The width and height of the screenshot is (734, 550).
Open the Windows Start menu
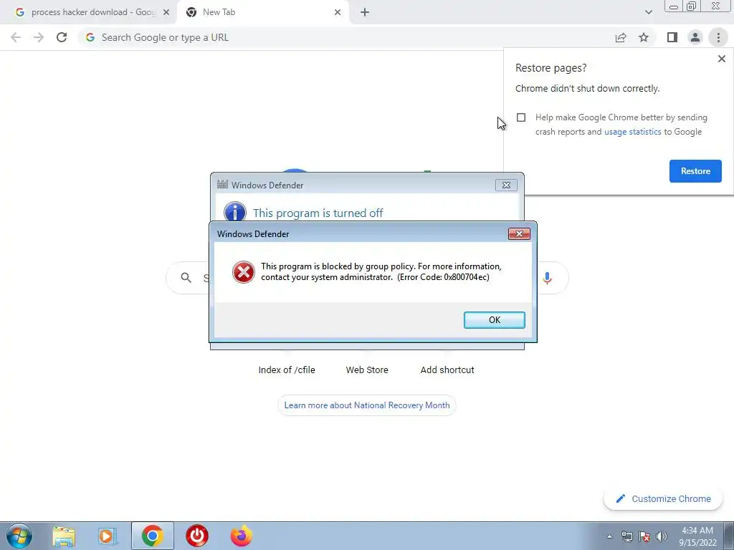pyautogui.click(x=19, y=536)
